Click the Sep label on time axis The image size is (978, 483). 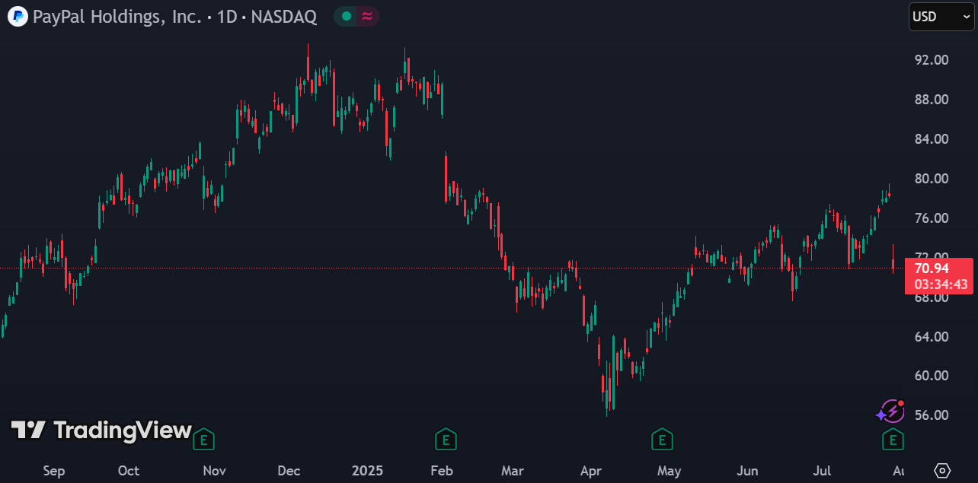(54, 471)
